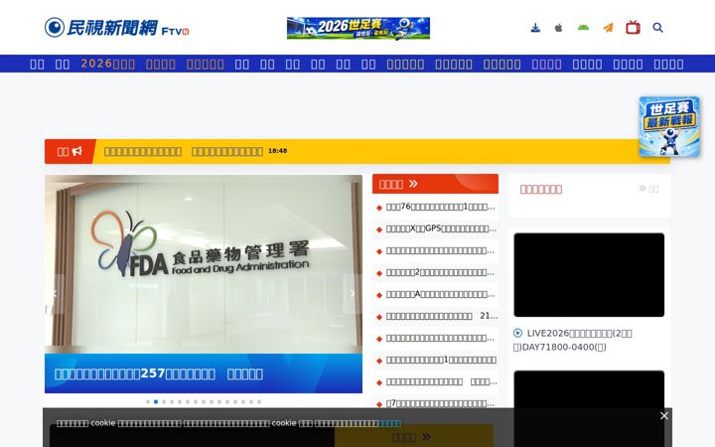Open the green Android app icon
The image size is (715, 447).
click(x=583, y=28)
